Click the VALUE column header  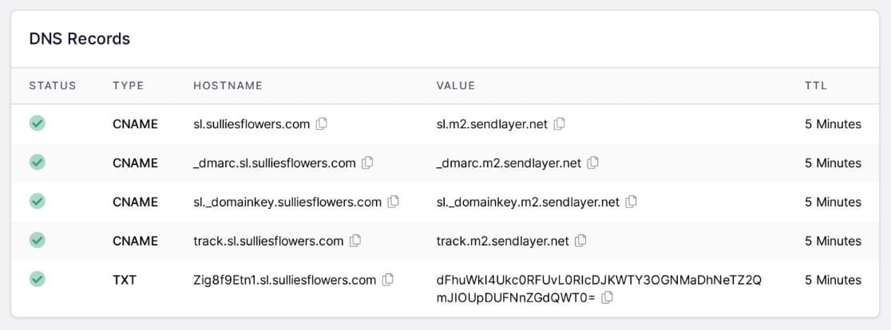coord(455,85)
